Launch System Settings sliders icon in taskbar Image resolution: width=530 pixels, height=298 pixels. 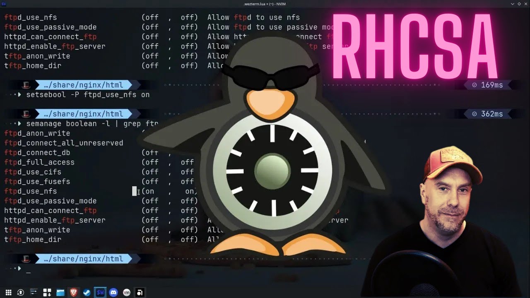coord(34,293)
